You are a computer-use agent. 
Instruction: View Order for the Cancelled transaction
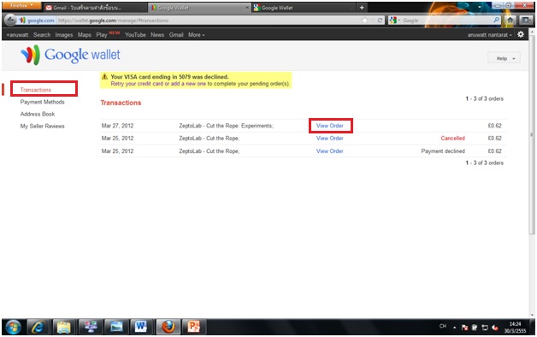pos(330,138)
